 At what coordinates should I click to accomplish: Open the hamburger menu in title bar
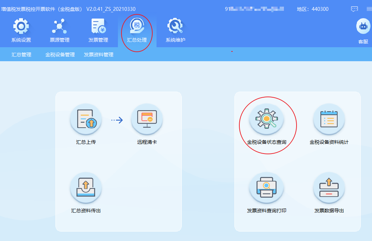(369, 9)
